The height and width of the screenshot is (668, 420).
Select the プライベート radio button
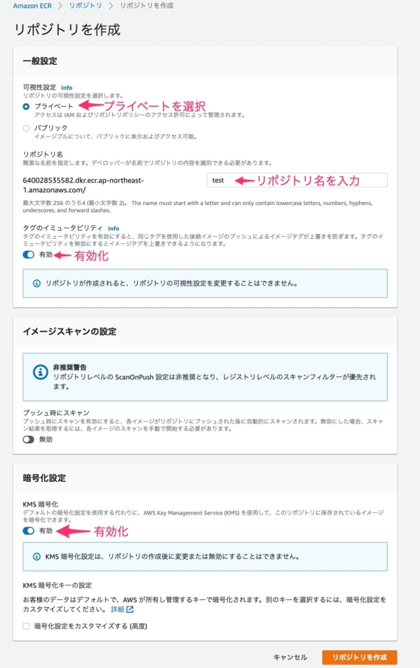pos(26,106)
